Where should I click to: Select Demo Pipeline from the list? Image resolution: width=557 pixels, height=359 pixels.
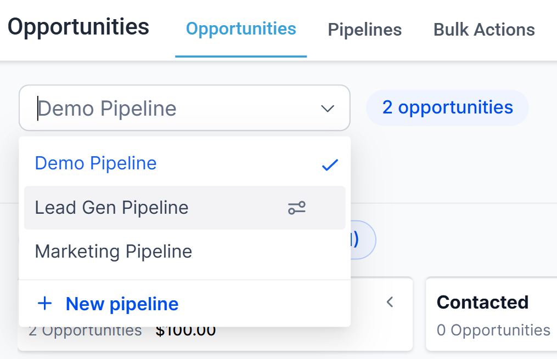click(96, 163)
